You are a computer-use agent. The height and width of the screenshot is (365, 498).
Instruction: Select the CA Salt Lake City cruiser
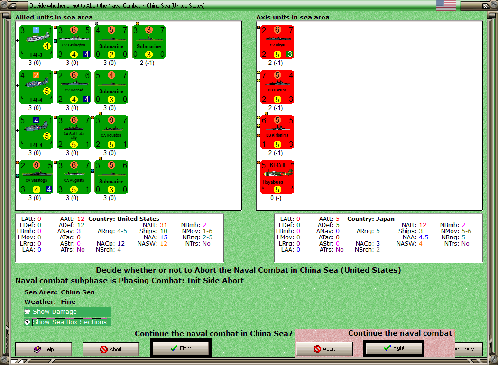point(74,132)
